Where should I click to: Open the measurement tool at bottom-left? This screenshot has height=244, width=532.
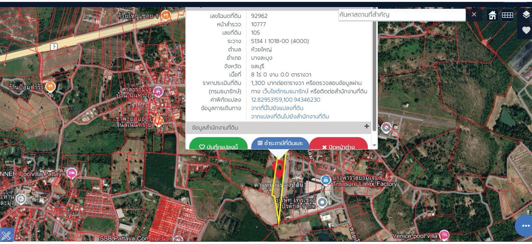tap(7, 235)
